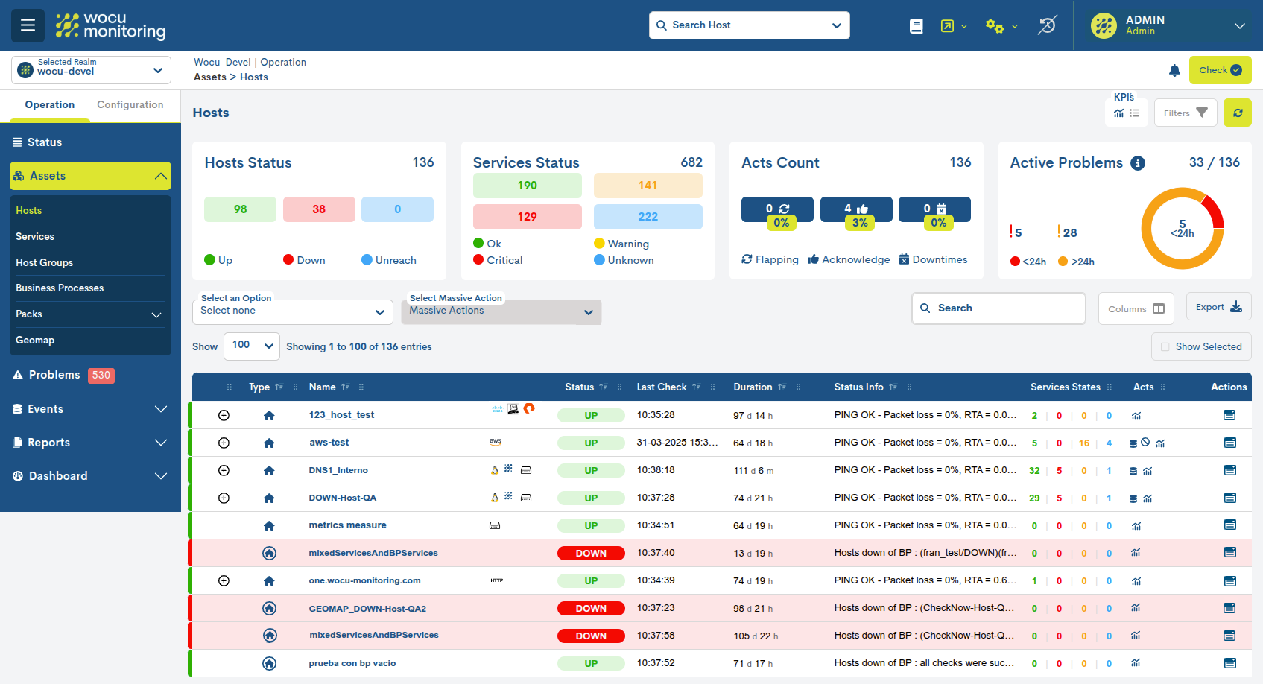
Task: Click the yellow refresh icon near Filters
Action: tap(1237, 113)
